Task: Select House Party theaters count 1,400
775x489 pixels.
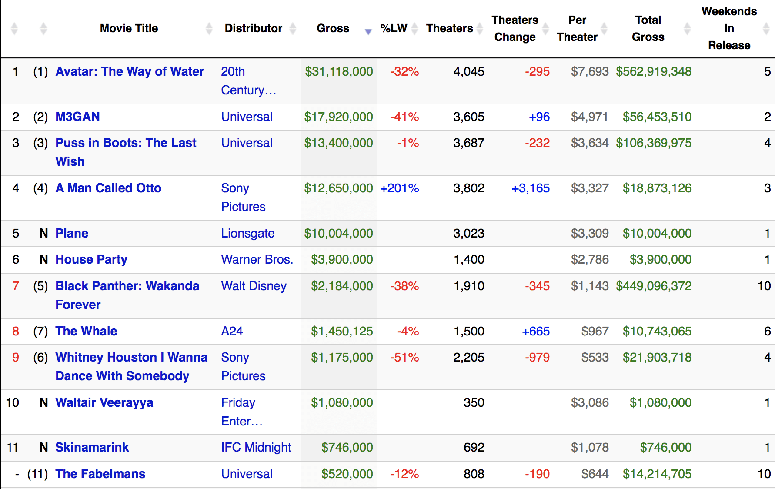Action: [x=469, y=259]
